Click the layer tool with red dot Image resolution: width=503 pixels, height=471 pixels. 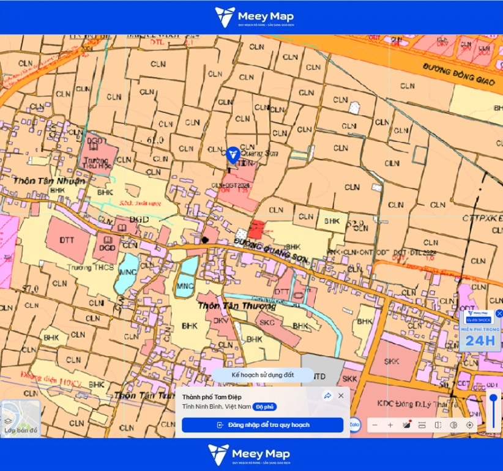406,425
